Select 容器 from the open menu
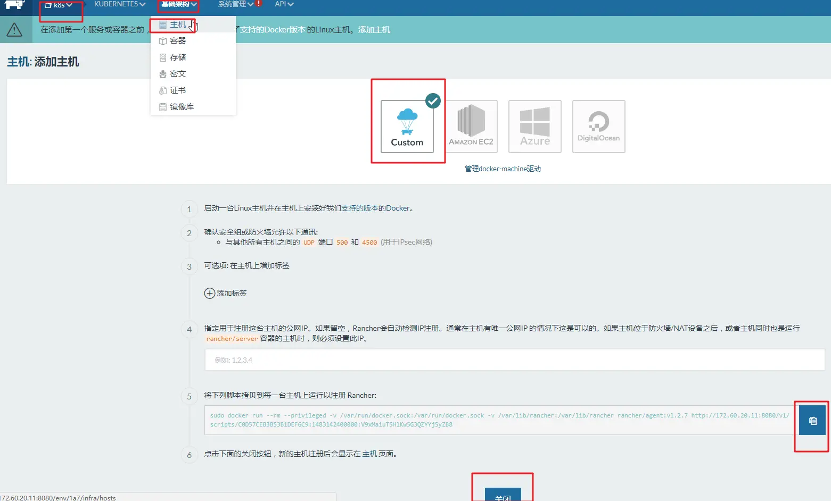Image resolution: width=831 pixels, height=501 pixels. tap(177, 40)
